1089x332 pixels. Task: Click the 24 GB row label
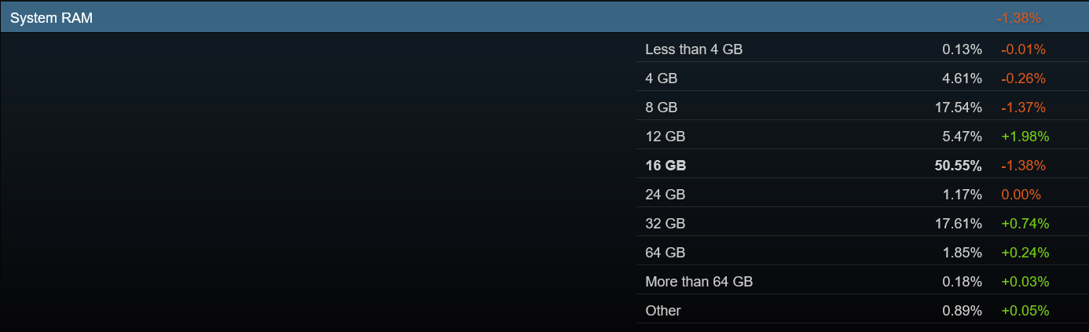coord(665,195)
